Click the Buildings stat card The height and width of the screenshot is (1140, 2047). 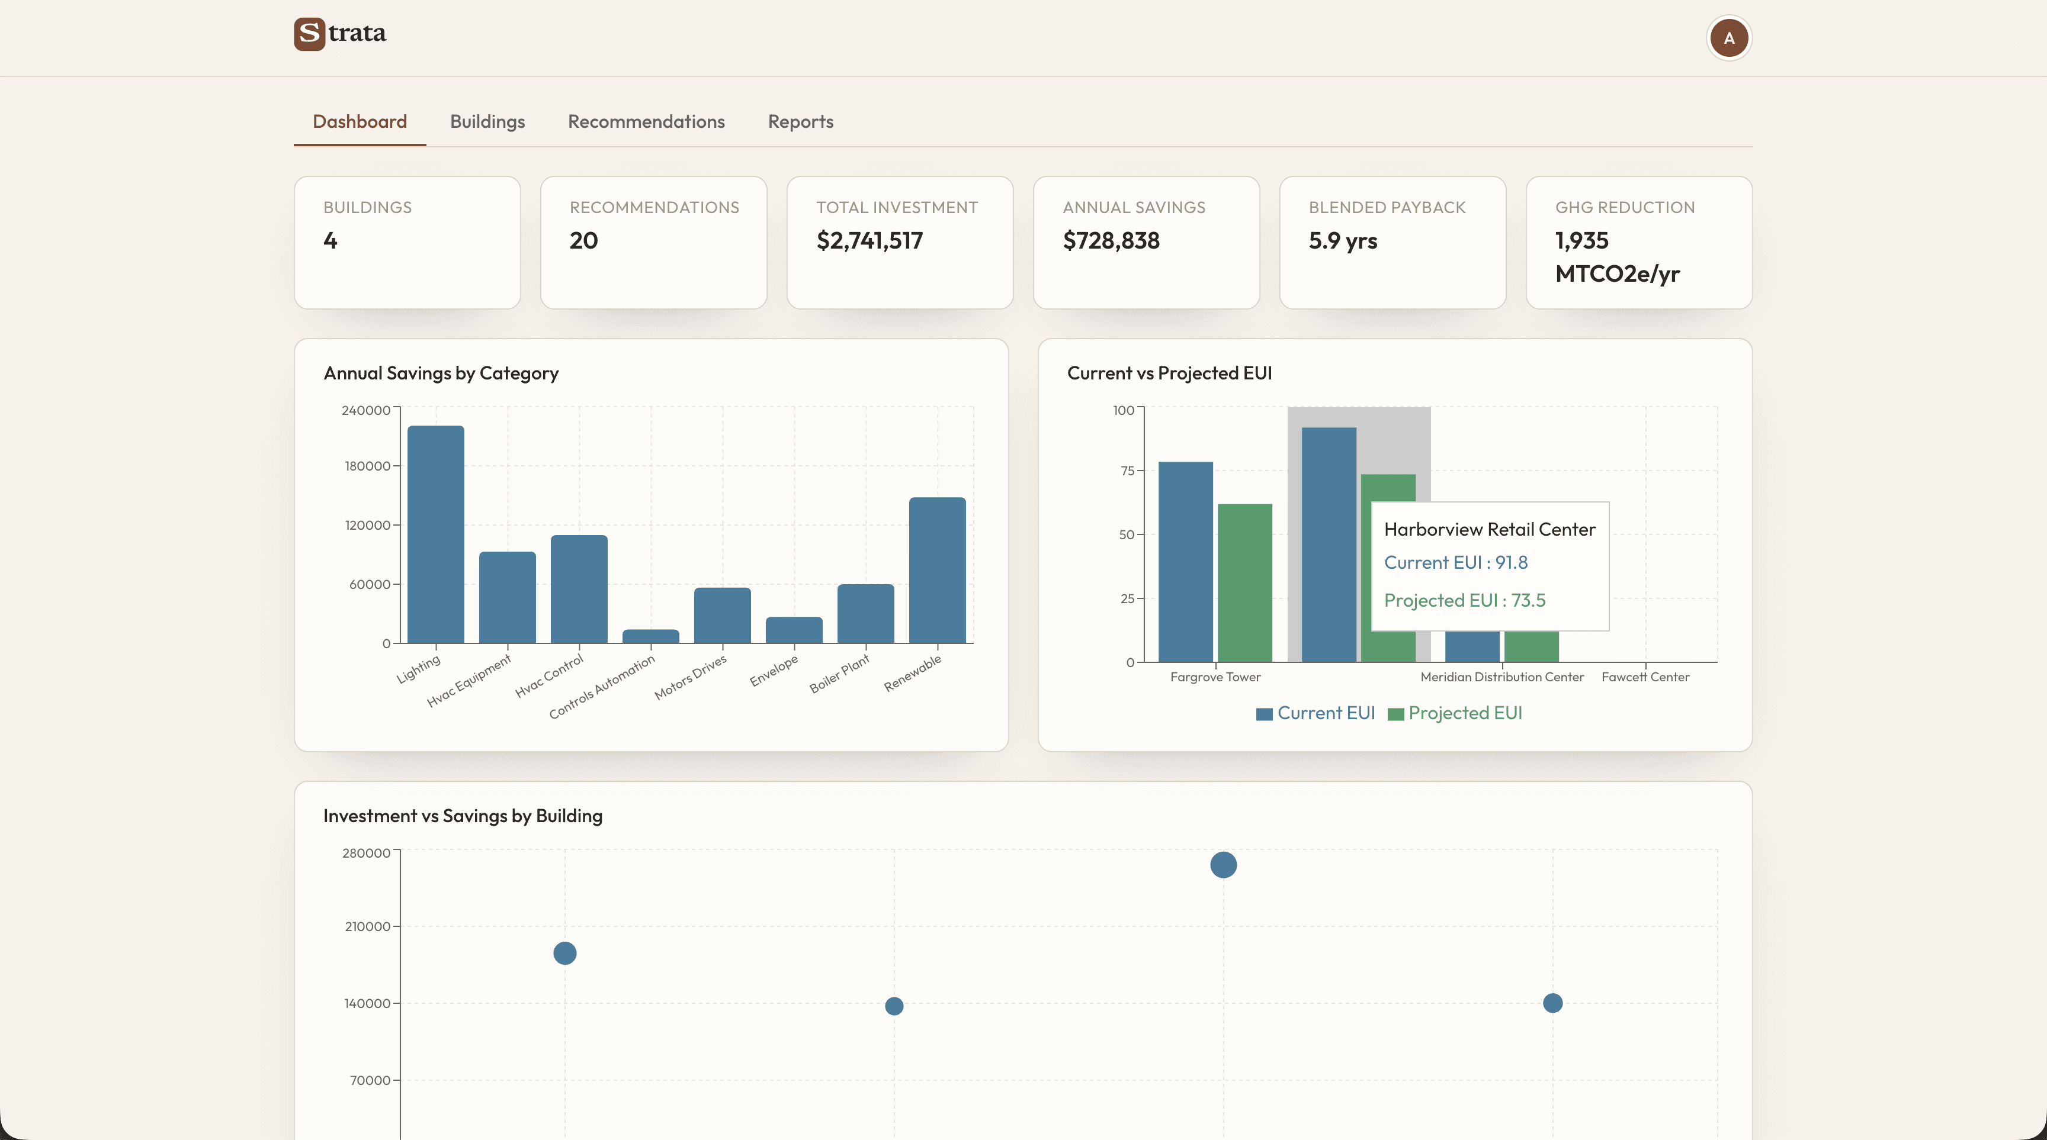point(407,242)
